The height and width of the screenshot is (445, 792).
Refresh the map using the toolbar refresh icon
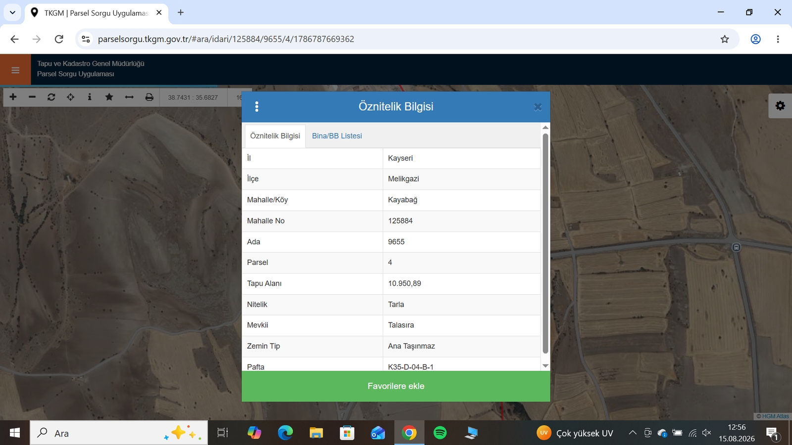[51, 97]
